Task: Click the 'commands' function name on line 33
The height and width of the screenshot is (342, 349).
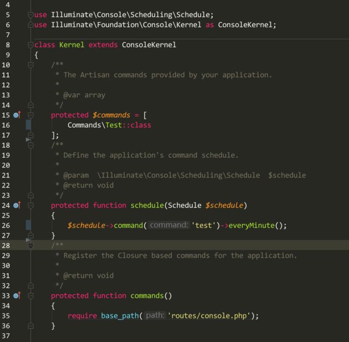Action: (x=147, y=295)
